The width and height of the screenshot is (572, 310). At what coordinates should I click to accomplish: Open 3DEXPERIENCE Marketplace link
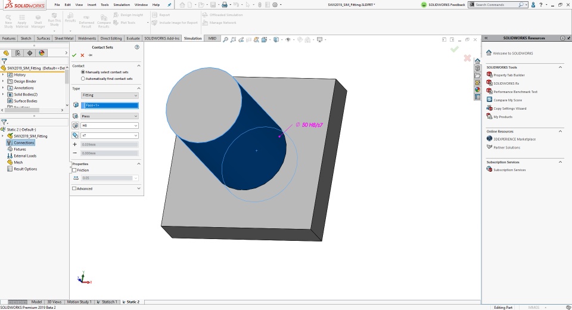pyautogui.click(x=514, y=139)
